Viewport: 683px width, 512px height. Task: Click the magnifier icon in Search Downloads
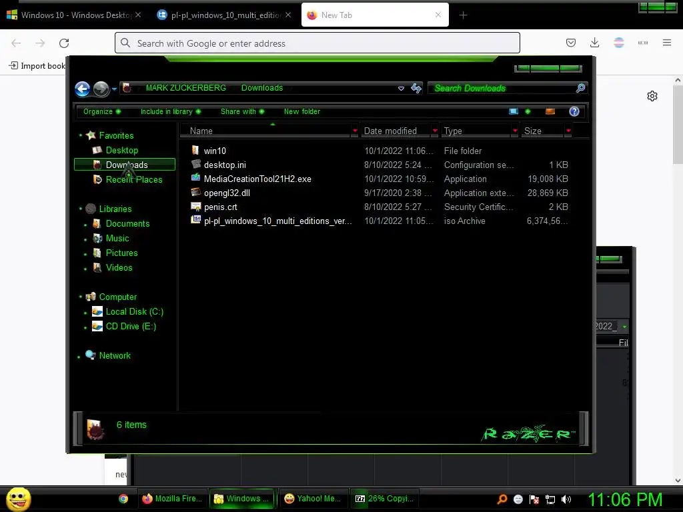pyautogui.click(x=580, y=89)
